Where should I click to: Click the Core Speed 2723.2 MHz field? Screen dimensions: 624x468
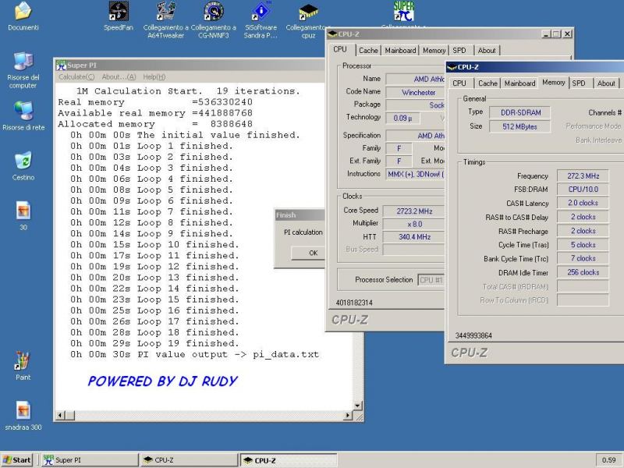(414, 211)
